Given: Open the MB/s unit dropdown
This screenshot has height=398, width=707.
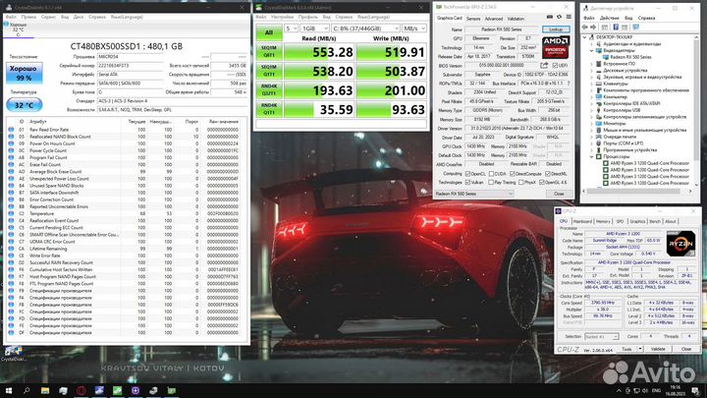Looking at the screenshot, I should click(x=414, y=28).
